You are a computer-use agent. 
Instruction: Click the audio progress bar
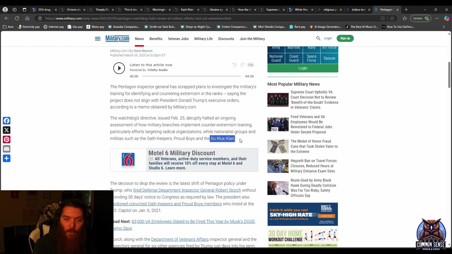click(x=192, y=76)
